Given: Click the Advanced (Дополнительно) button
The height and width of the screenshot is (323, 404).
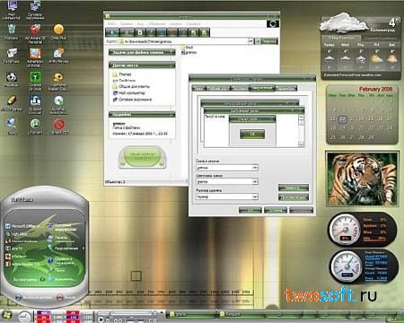Looking at the screenshot, I should (294, 197).
